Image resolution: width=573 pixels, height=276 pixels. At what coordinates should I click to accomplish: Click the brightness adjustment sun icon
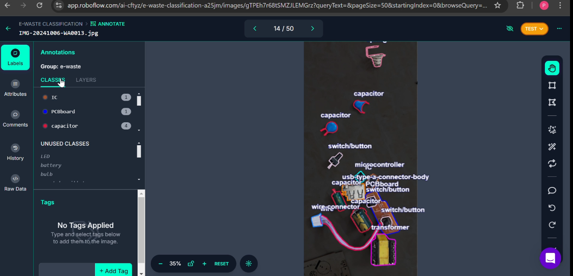click(249, 264)
